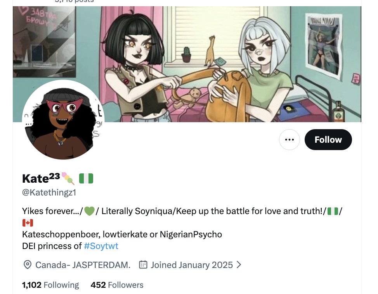Image resolution: width=378 pixels, height=294 pixels.
Task: Click the Follow button
Action: point(328,140)
